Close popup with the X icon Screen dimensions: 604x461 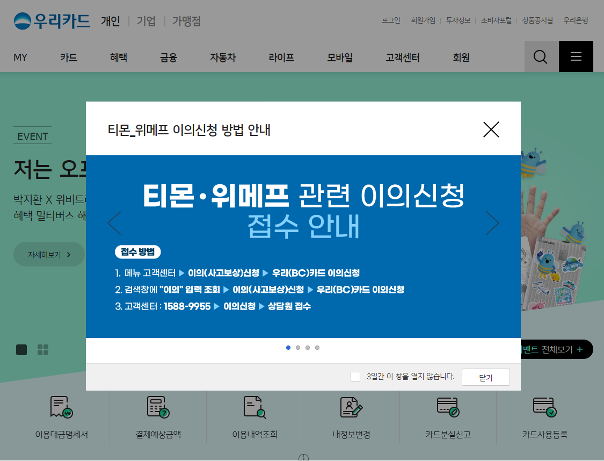point(491,129)
